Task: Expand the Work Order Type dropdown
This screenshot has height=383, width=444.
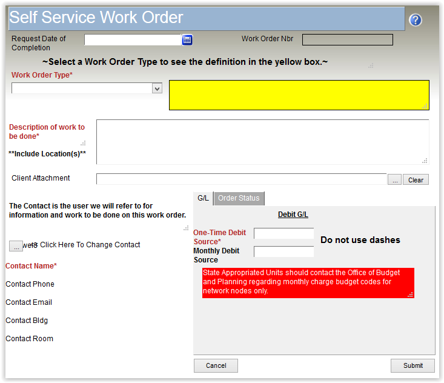Action: [x=157, y=88]
